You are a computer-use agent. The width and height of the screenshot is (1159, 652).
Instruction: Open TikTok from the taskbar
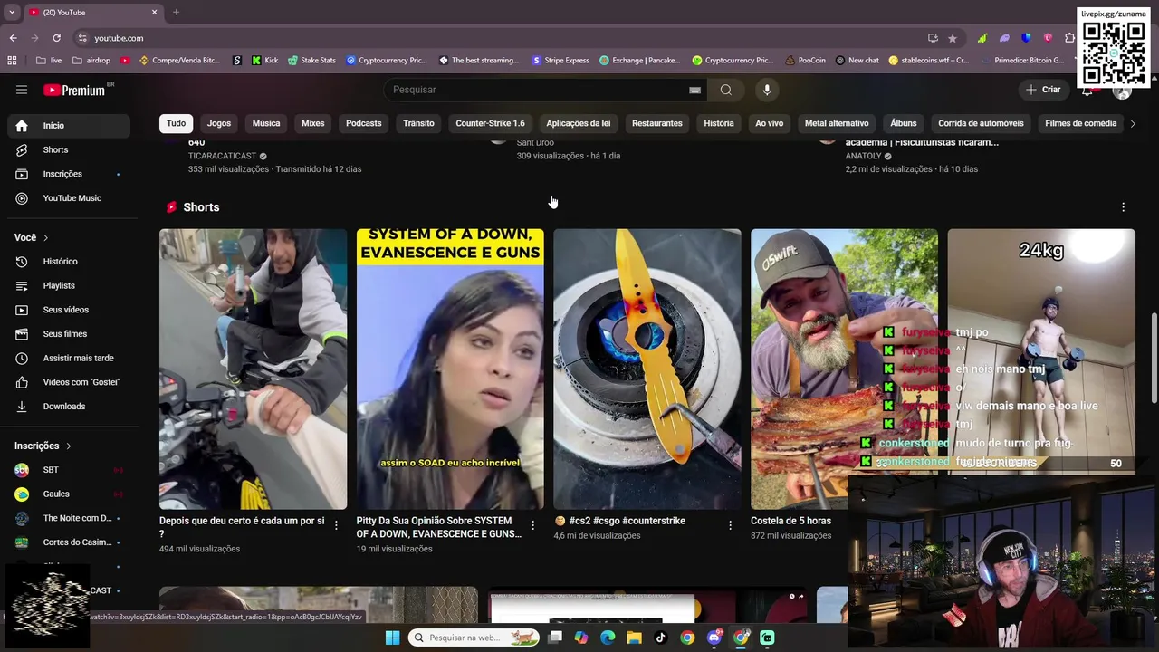tap(660, 638)
